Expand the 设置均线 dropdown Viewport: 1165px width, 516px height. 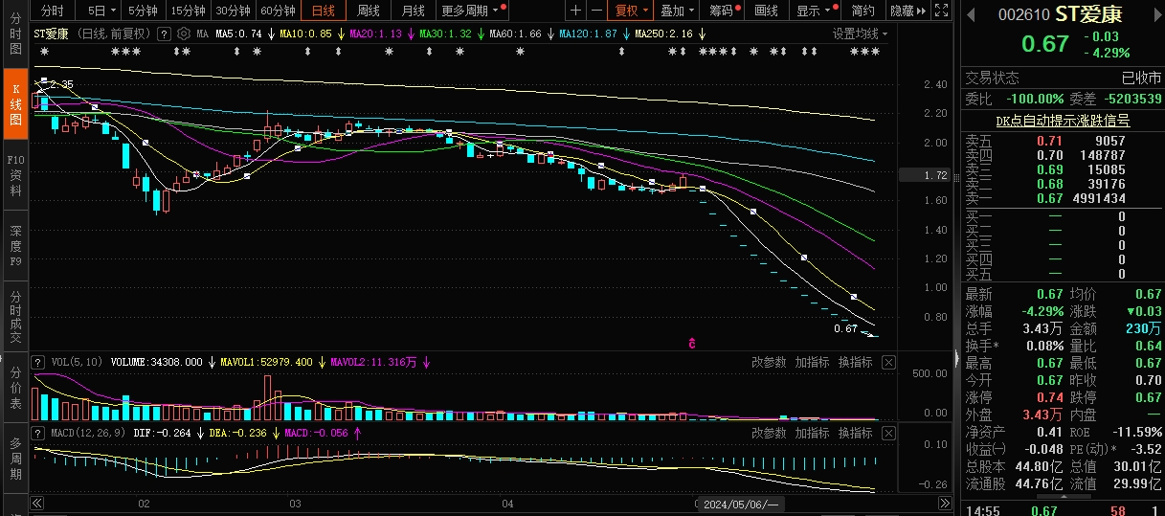pos(859,34)
